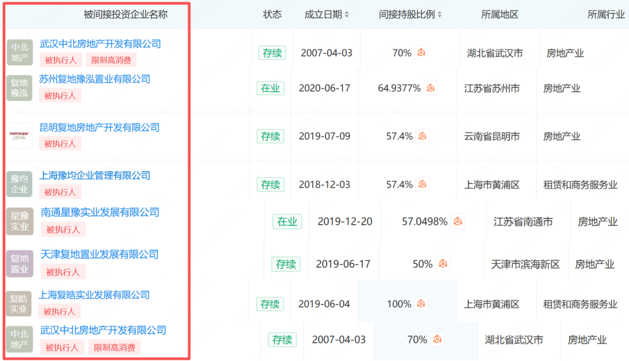Open 上海豫均企业管理有限公司 company link
Screen dimensions: 629x361
tap(95, 175)
